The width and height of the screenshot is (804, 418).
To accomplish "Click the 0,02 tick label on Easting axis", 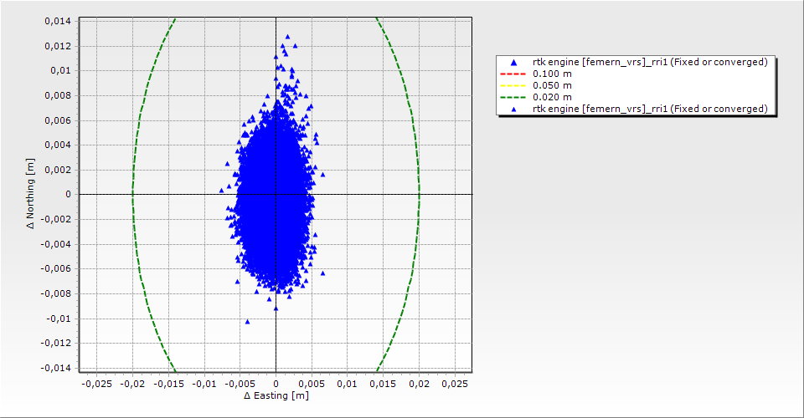I will click(x=419, y=383).
